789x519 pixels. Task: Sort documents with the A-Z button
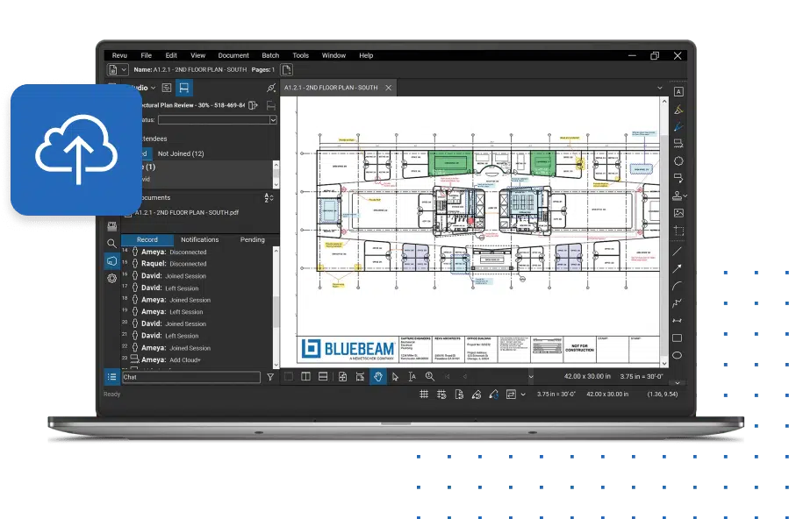269,197
